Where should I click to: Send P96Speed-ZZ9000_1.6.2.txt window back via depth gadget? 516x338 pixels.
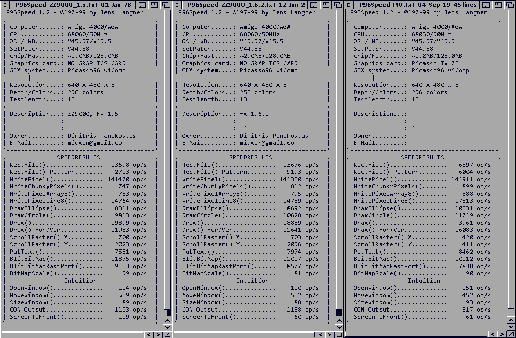[338, 4]
